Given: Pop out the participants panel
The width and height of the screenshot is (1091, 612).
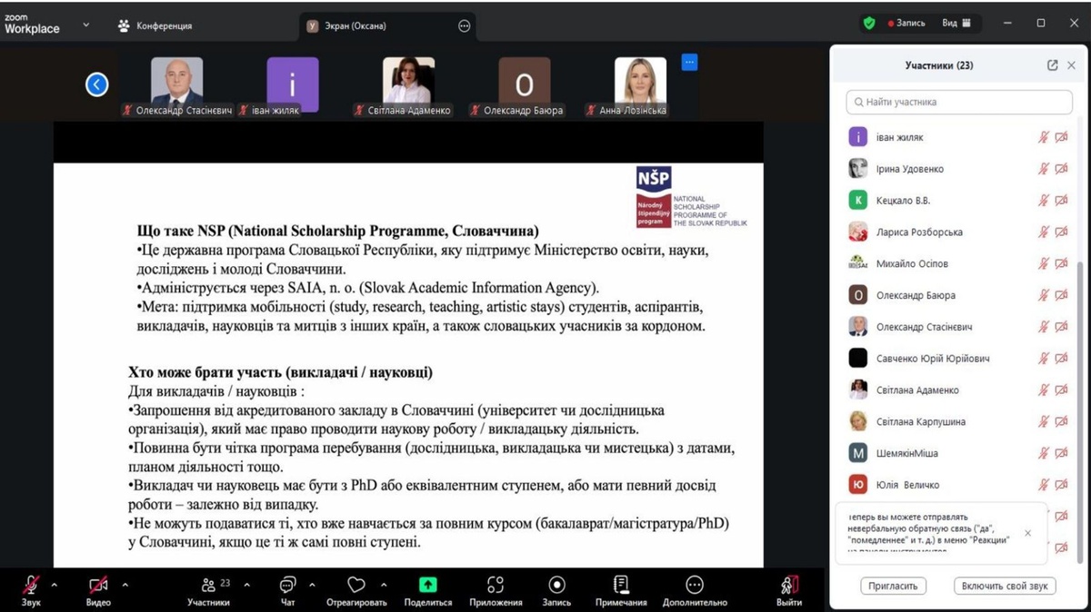Looking at the screenshot, I should [1052, 65].
